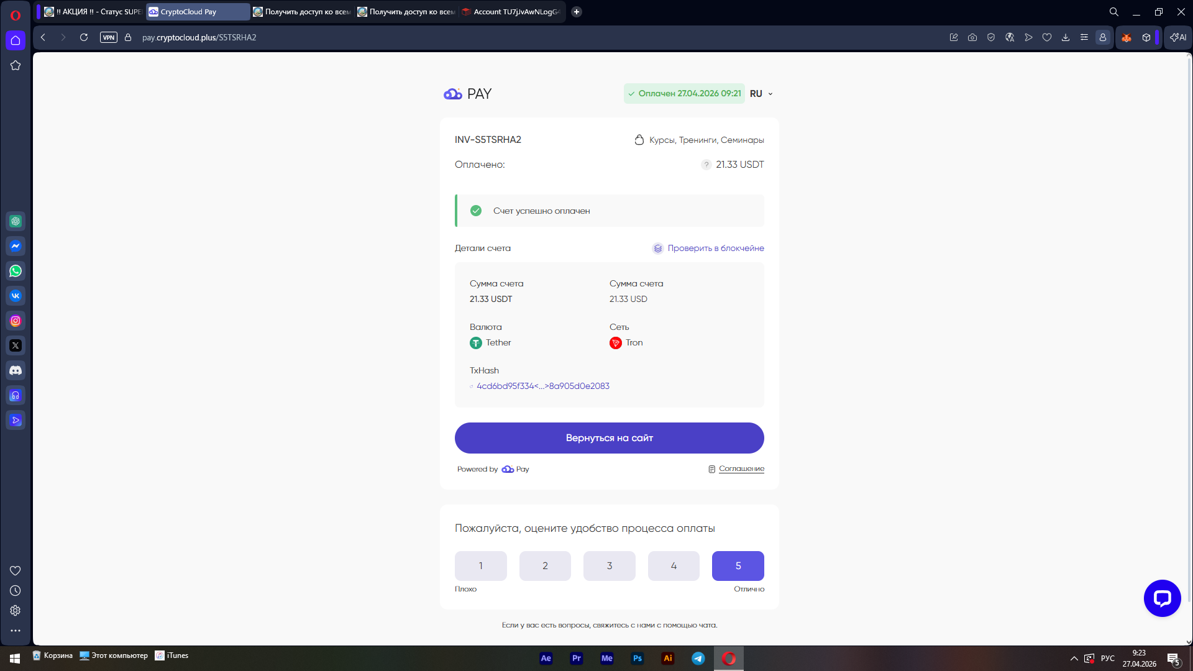Rate the payment process with 3
The height and width of the screenshot is (671, 1193).
[610, 566]
